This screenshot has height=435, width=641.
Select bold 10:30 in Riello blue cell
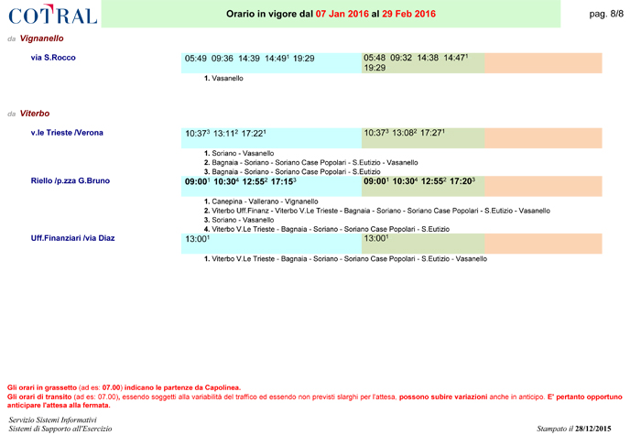(x=226, y=181)
